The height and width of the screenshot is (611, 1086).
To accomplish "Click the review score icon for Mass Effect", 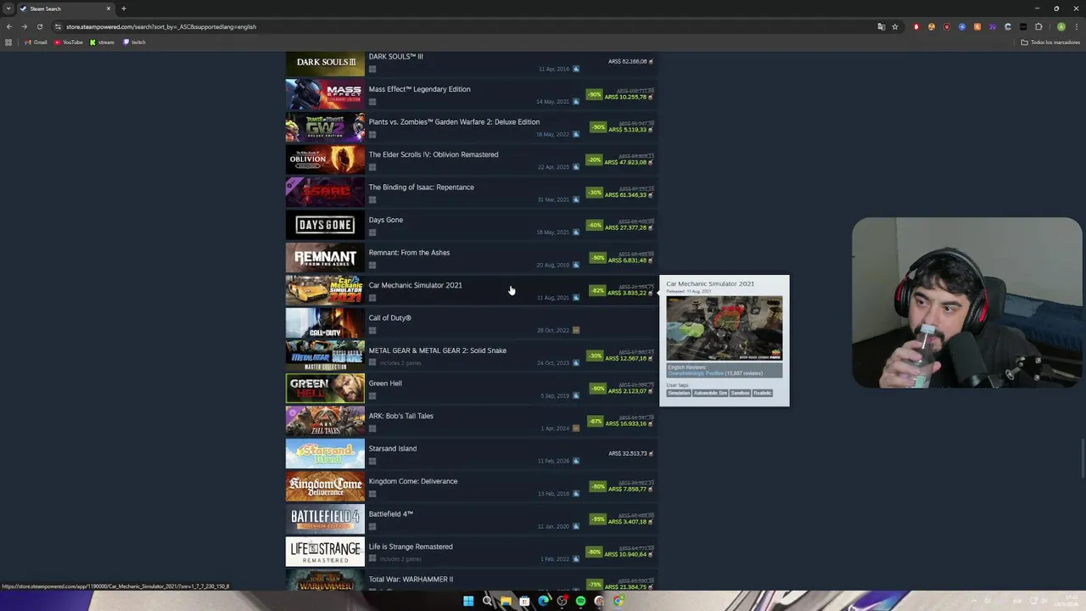I will 576,102.
